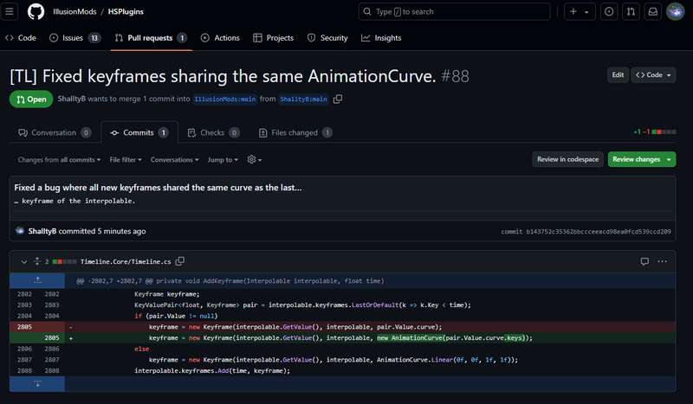The width and height of the screenshot is (693, 404).
Task: Copy the Timeline.cs file path
Action: point(180,261)
